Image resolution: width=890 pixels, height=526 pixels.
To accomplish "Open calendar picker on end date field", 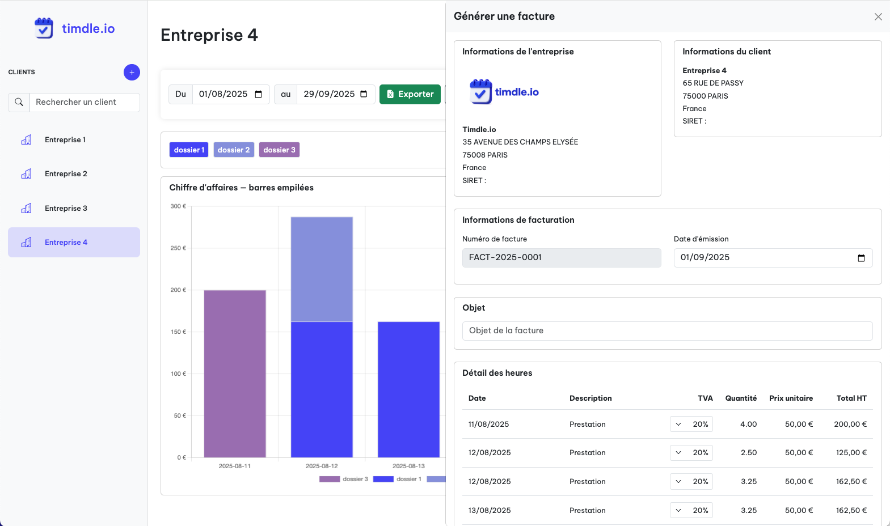I will pos(364,94).
